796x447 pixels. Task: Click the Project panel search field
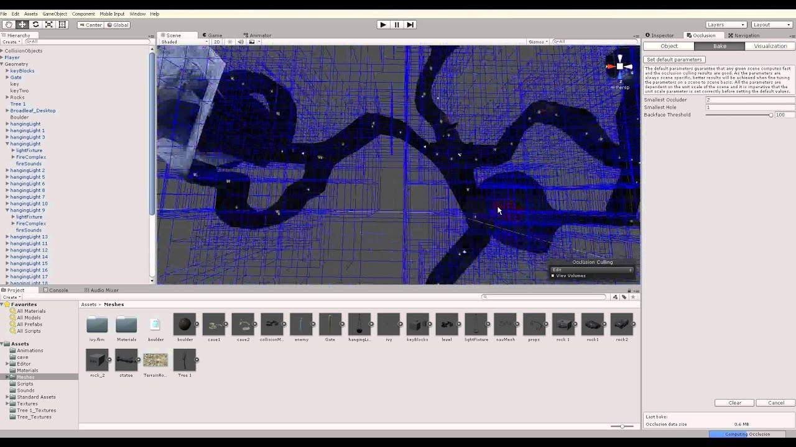544,297
